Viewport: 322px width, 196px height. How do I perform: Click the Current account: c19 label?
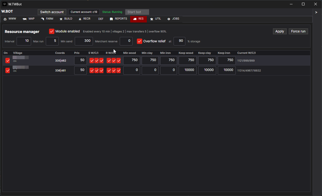tap(84, 12)
